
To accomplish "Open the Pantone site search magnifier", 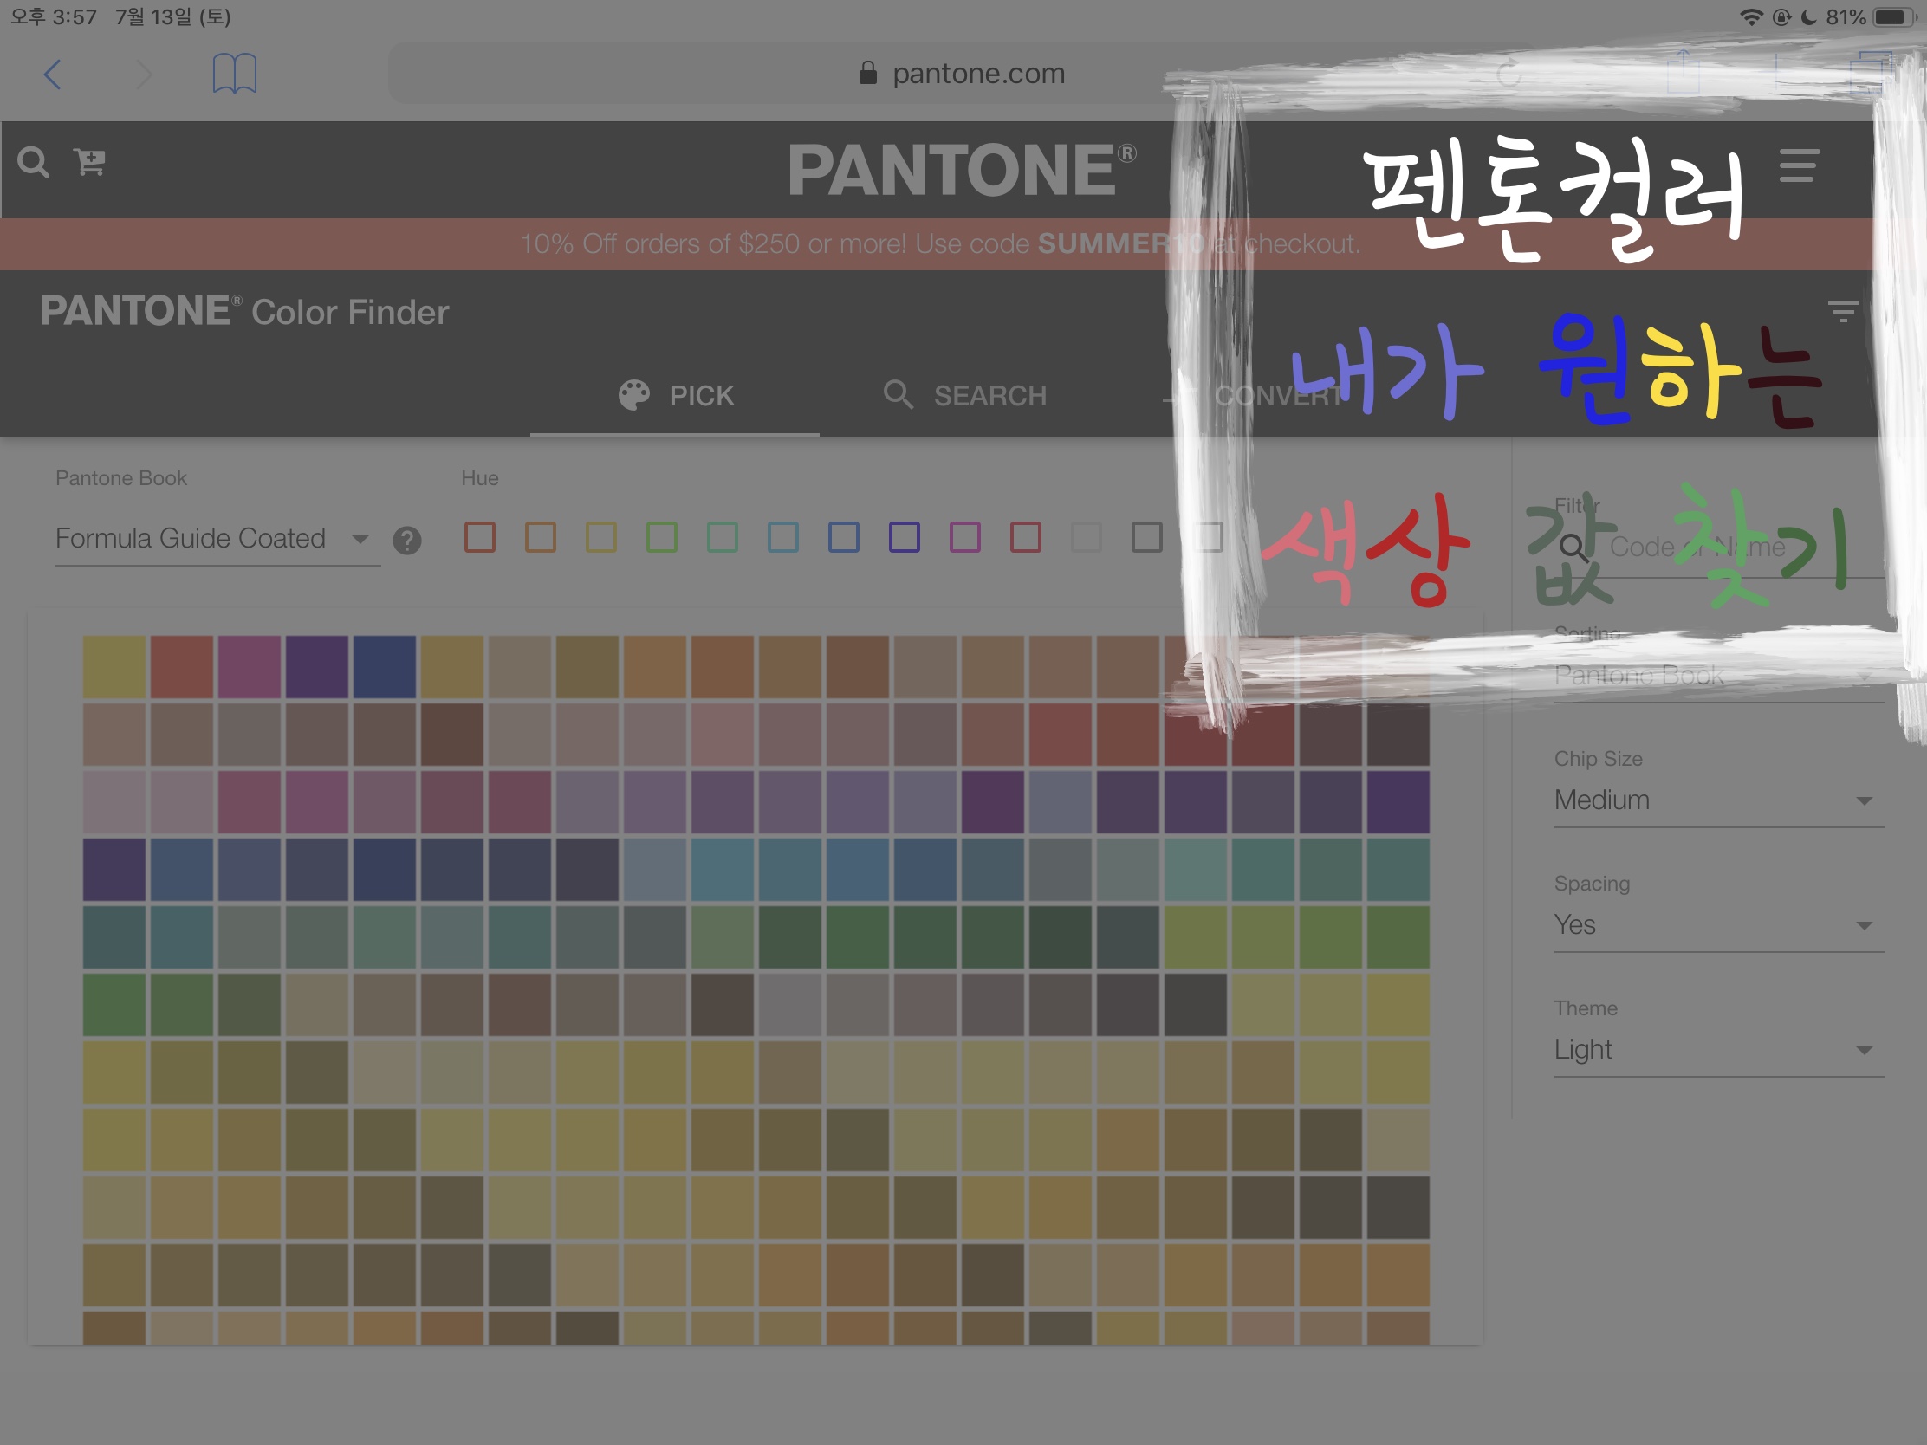I will click(33, 162).
